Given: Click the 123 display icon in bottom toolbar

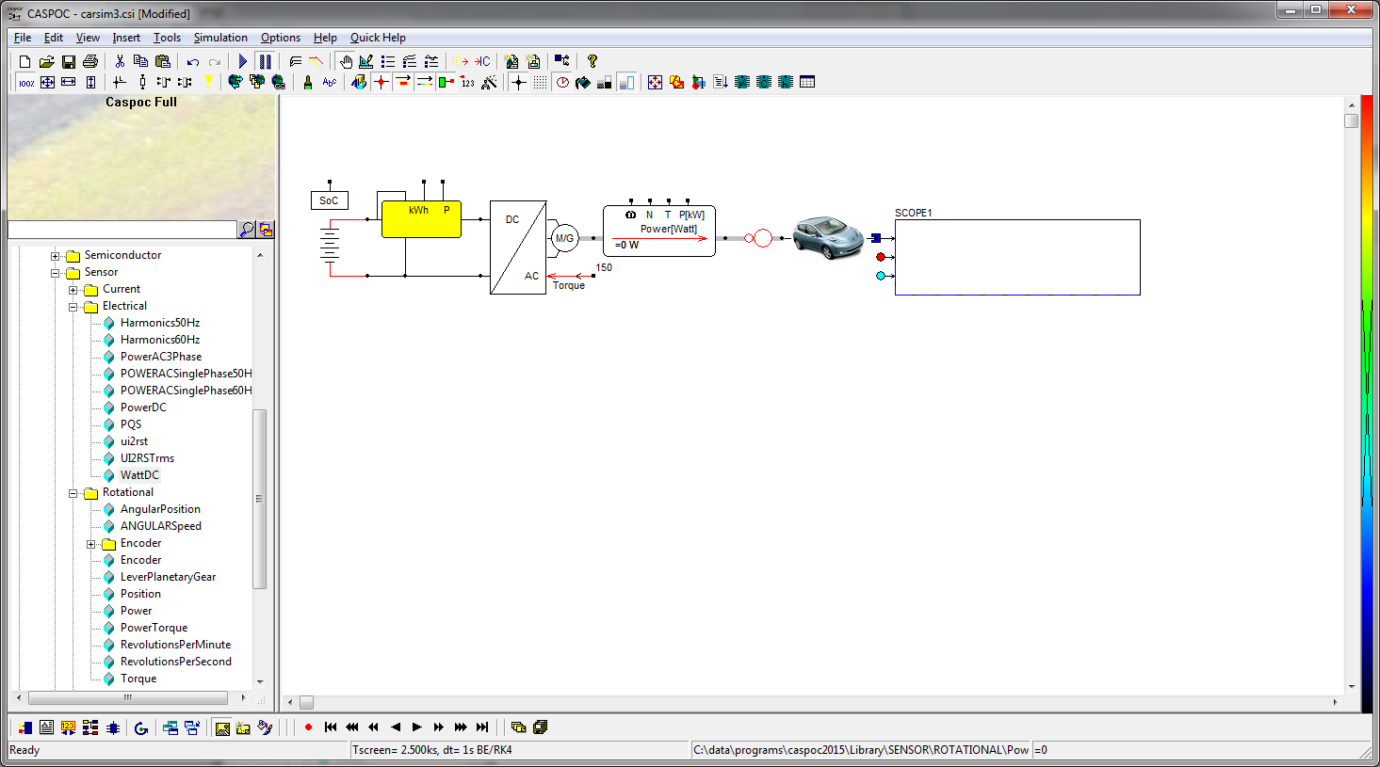Looking at the screenshot, I should (68, 727).
